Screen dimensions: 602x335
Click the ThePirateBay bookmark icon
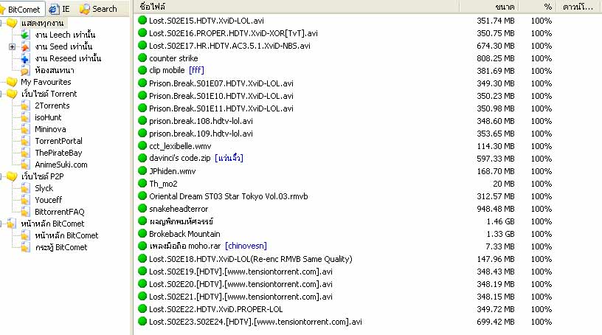point(25,153)
